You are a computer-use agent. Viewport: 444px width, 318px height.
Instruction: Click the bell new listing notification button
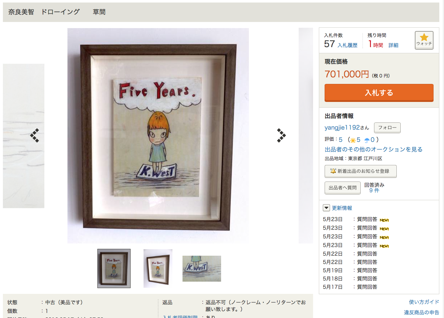pos(361,171)
